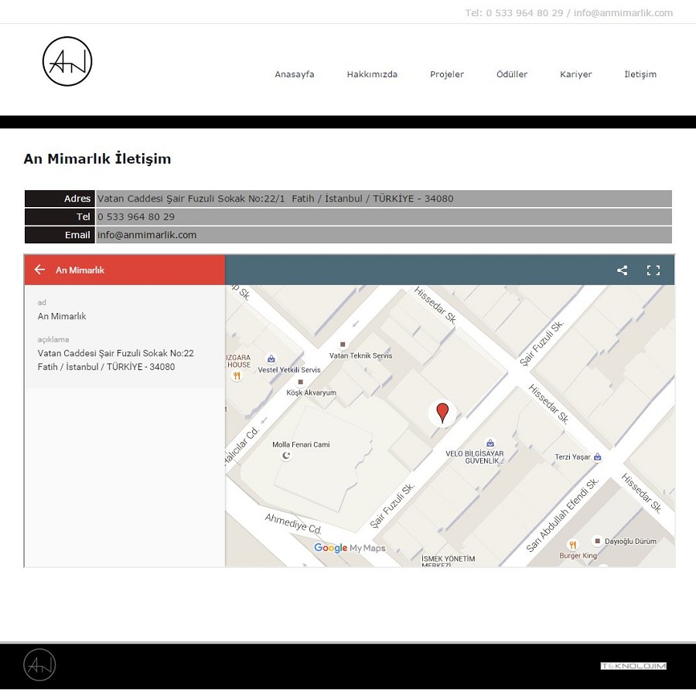Click the Ahmediye Cd. street label
The width and height of the screenshot is (696, 690).
(x=293, y=524)
